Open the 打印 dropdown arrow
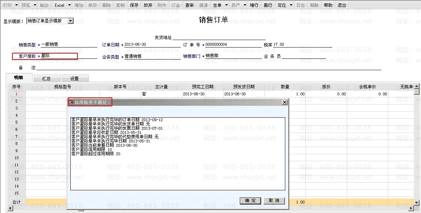The height and width of the screenshot is (213, 421). tap(16, 5)
